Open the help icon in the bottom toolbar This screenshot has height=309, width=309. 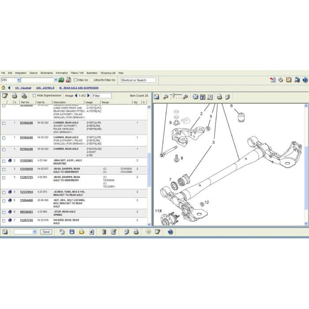[170, 232]
